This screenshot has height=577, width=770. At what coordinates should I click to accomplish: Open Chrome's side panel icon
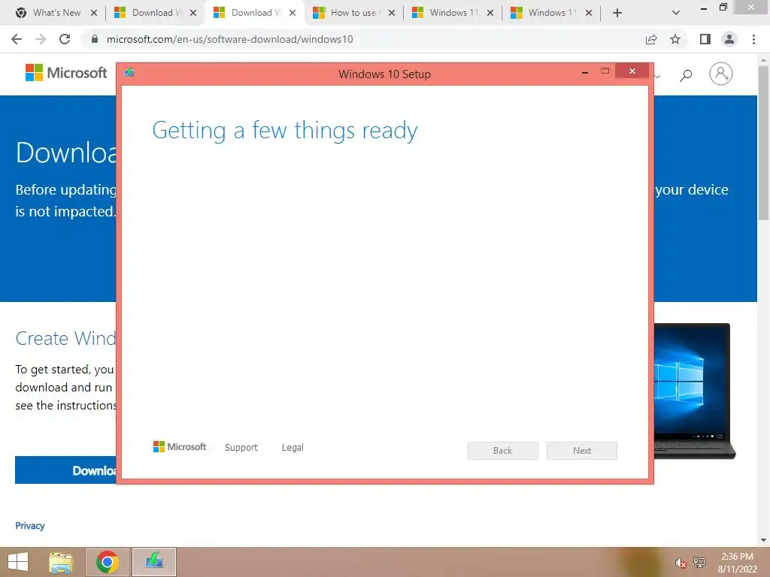click(705, 39)
